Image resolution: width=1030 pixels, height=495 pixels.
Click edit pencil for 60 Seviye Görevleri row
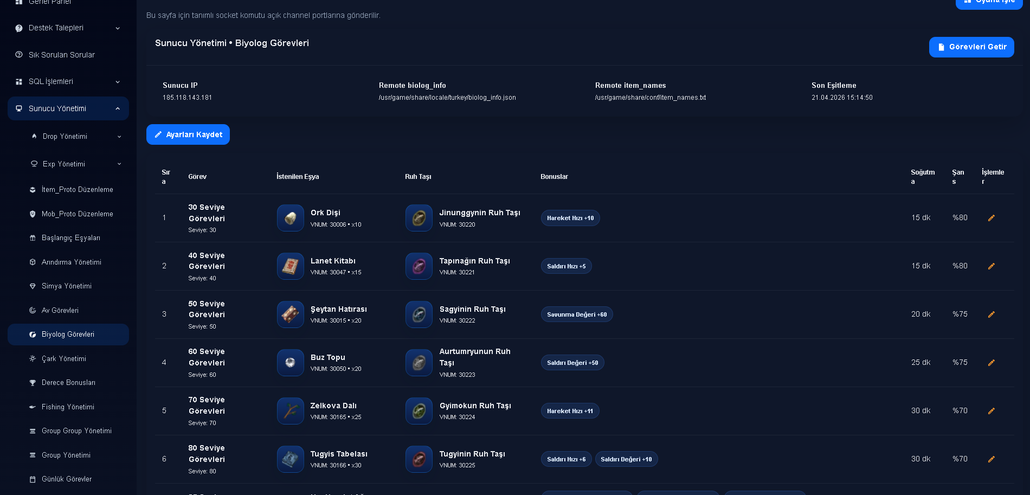(991, 363)
